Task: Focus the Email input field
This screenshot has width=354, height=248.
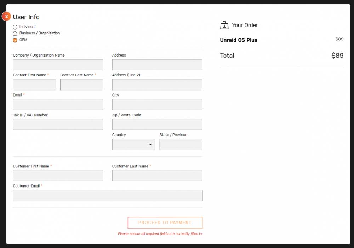Action: coord(58,104)
